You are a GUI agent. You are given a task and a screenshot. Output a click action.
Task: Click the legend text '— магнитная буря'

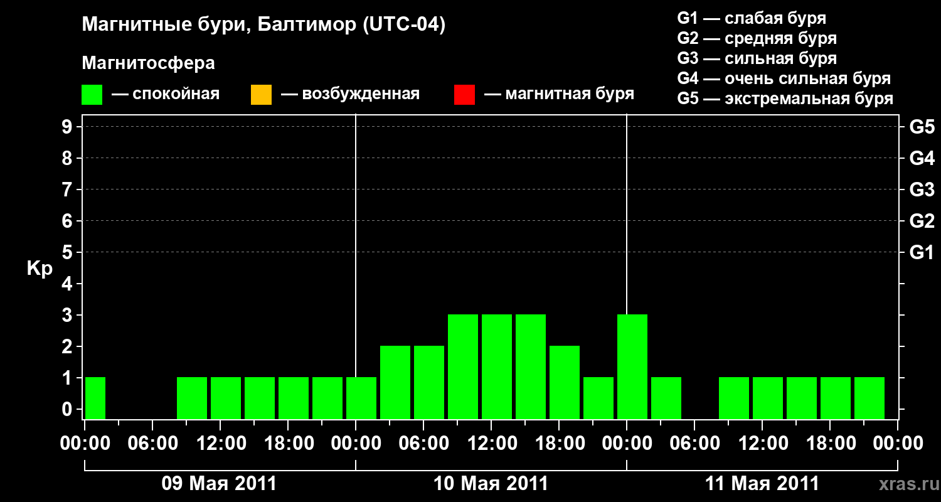[x=560, y=95]
